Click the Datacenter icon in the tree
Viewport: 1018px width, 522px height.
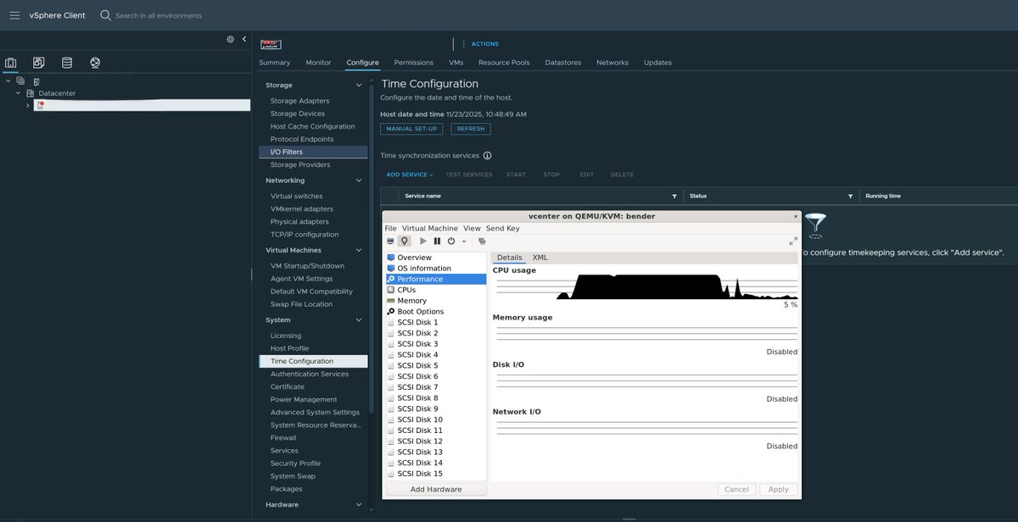31,93
